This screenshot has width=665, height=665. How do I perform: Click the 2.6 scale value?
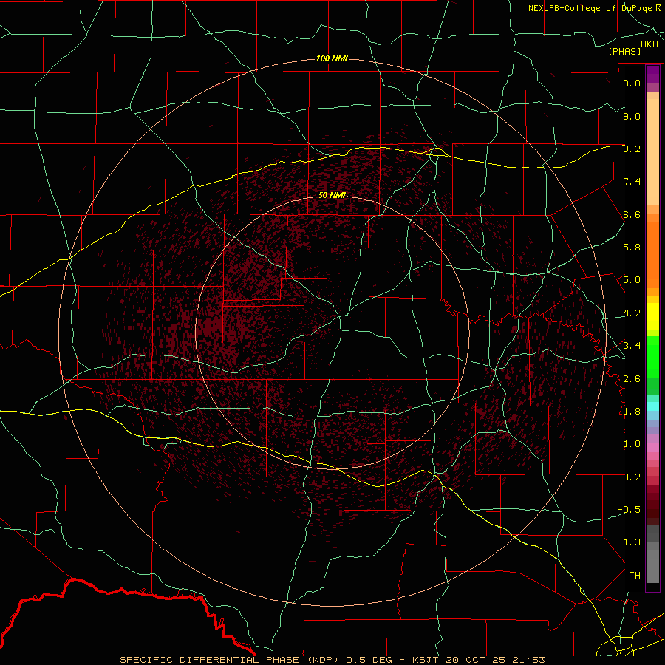coord(632,379)
